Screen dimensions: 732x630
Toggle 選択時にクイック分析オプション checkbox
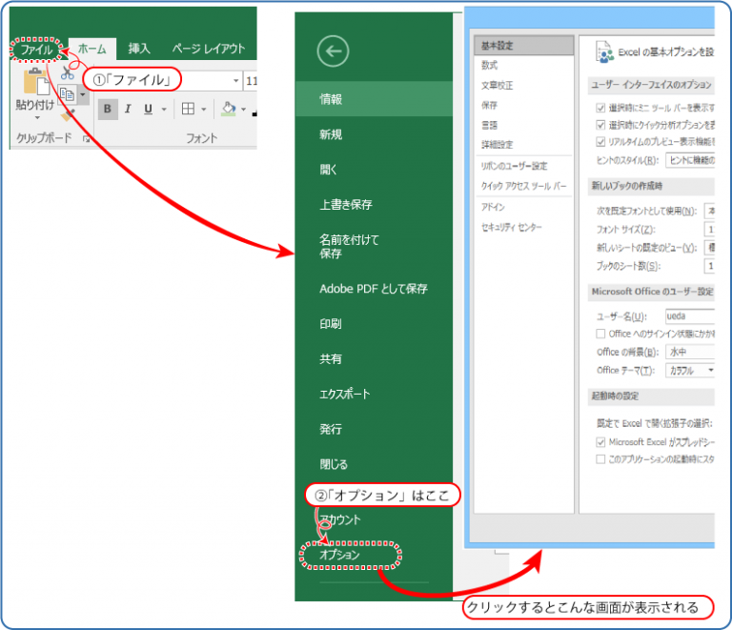pos(600,125)
